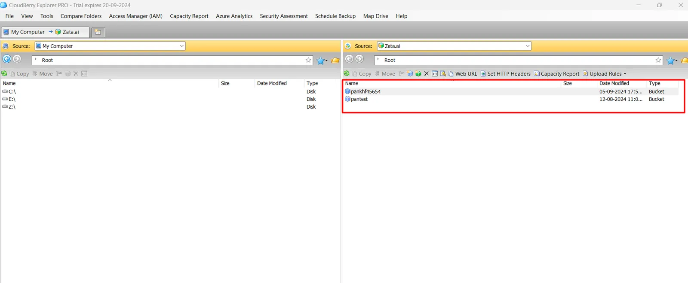The height and width of the screenshot is (283, 688).
Task: Click the rename icon in left pane toolbar
Action: coord(59,74)
